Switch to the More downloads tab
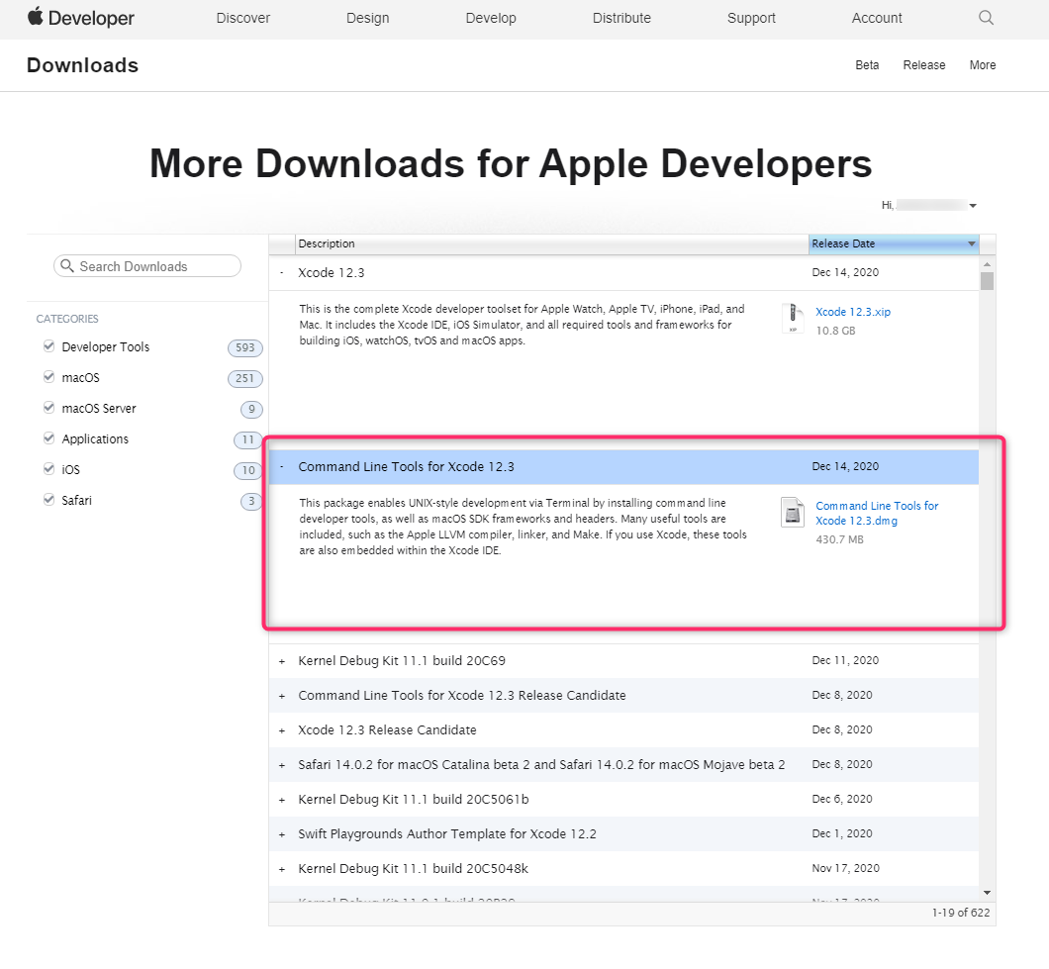Image resolution: width=1049 pixels, height=969 pixels. pos(982,65)
